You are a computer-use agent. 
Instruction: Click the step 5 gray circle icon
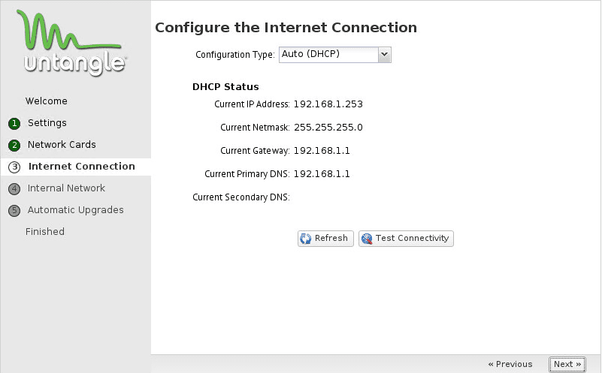[14, 210]
